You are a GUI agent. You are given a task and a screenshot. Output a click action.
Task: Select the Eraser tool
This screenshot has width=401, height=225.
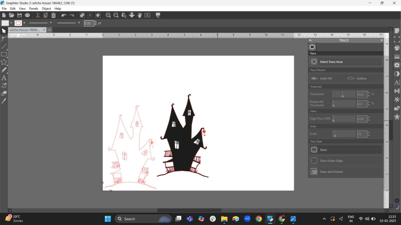tap(4, 93)
